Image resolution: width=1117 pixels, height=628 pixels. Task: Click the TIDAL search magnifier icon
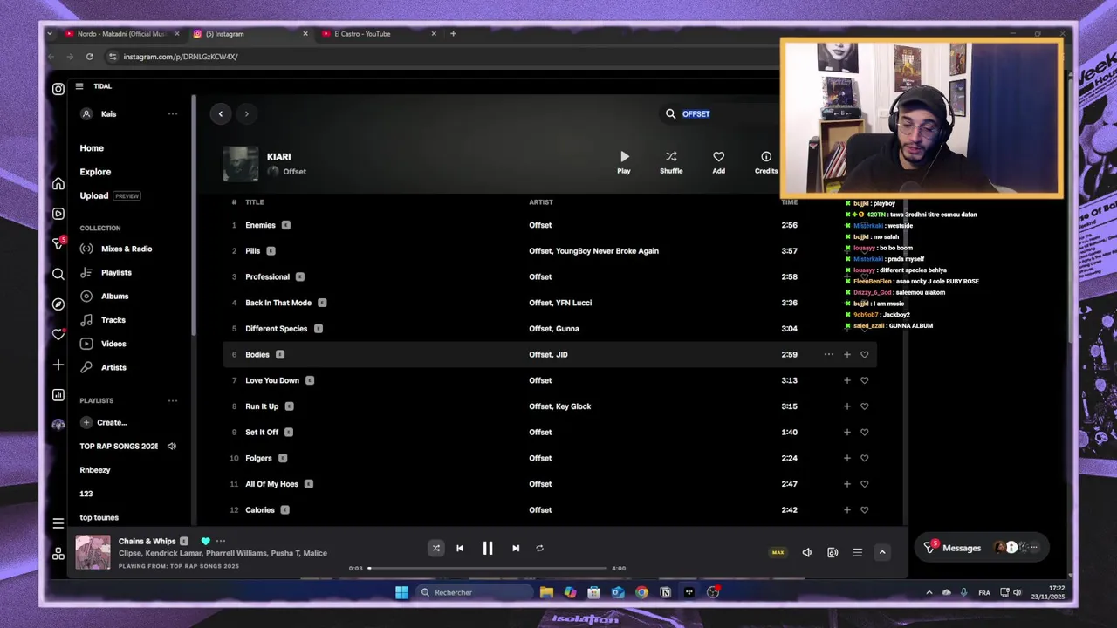pyautogui.click(x=670, y=113)
